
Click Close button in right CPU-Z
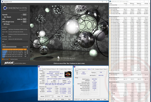105,99
